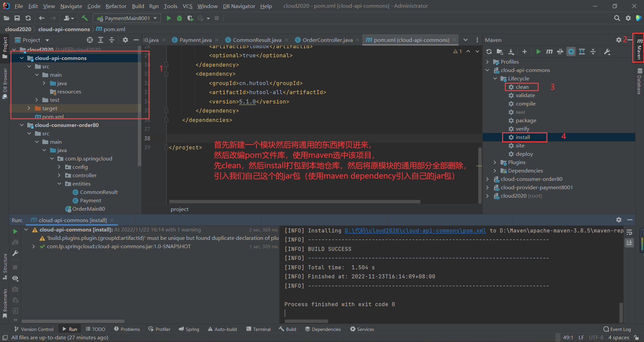Click Select Opened File crosshair icon

pos(90,40)
